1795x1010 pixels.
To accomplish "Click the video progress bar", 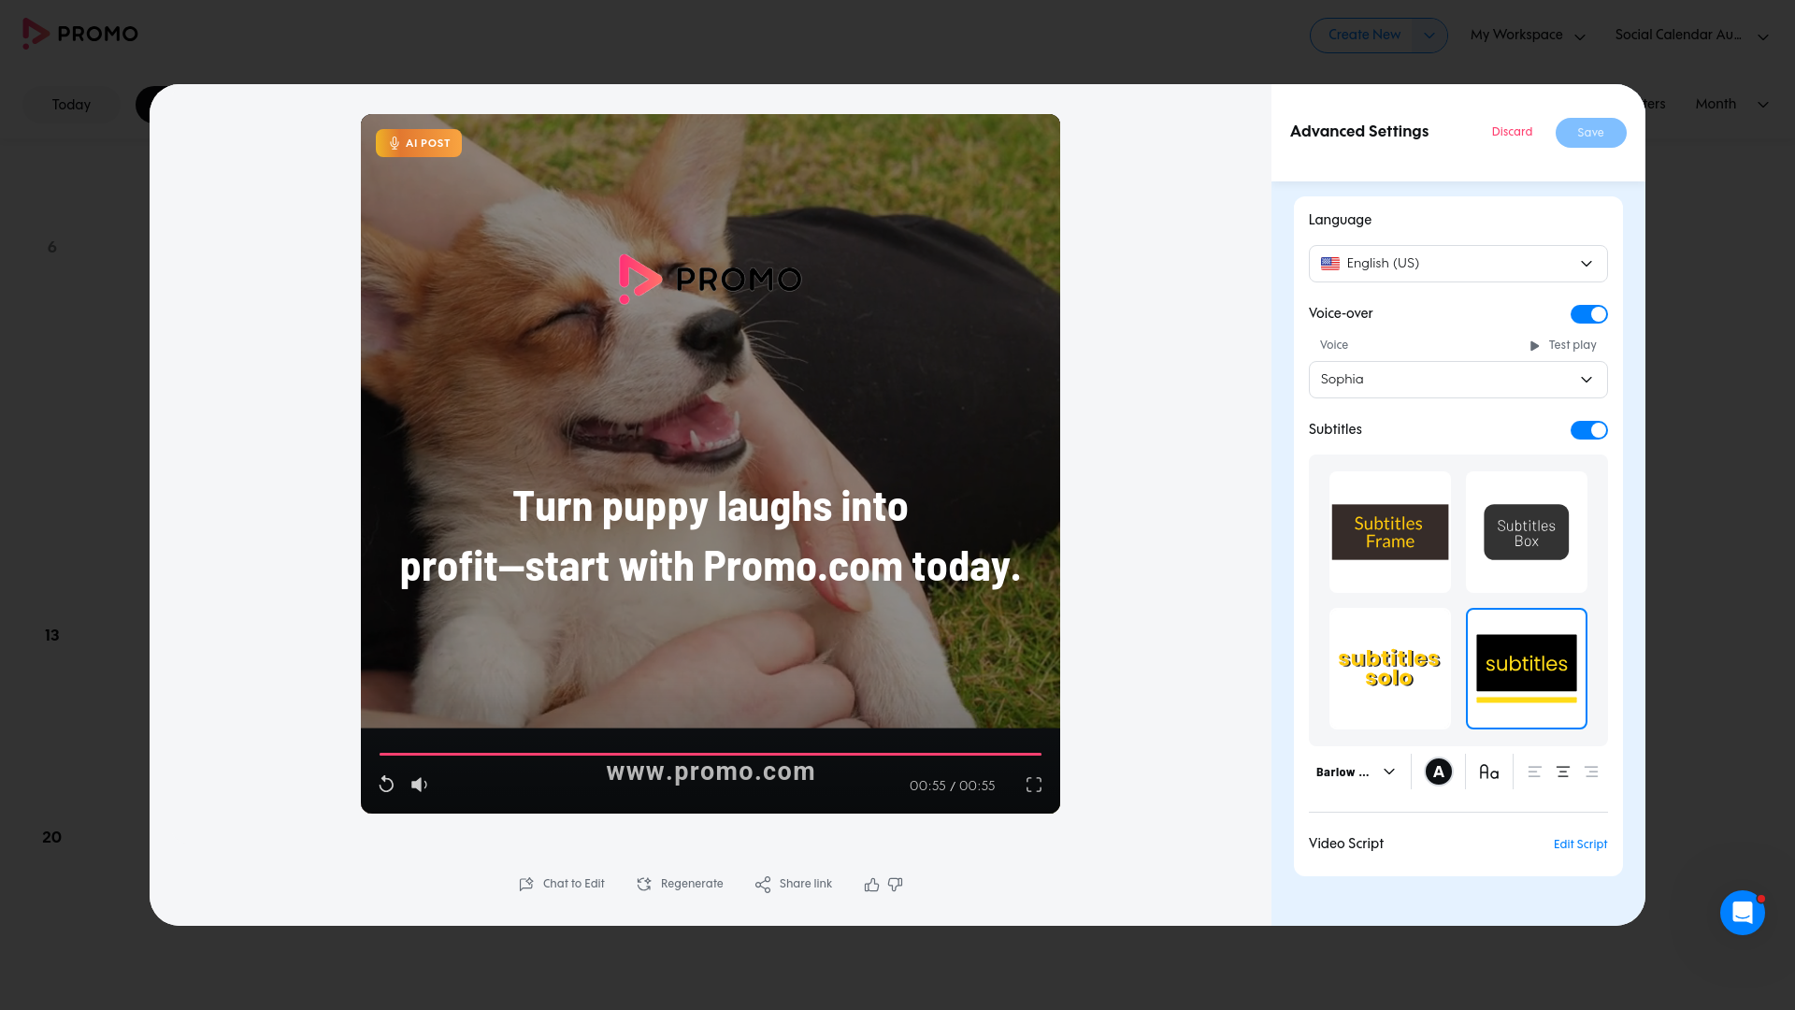I will [x=711, y=754].
